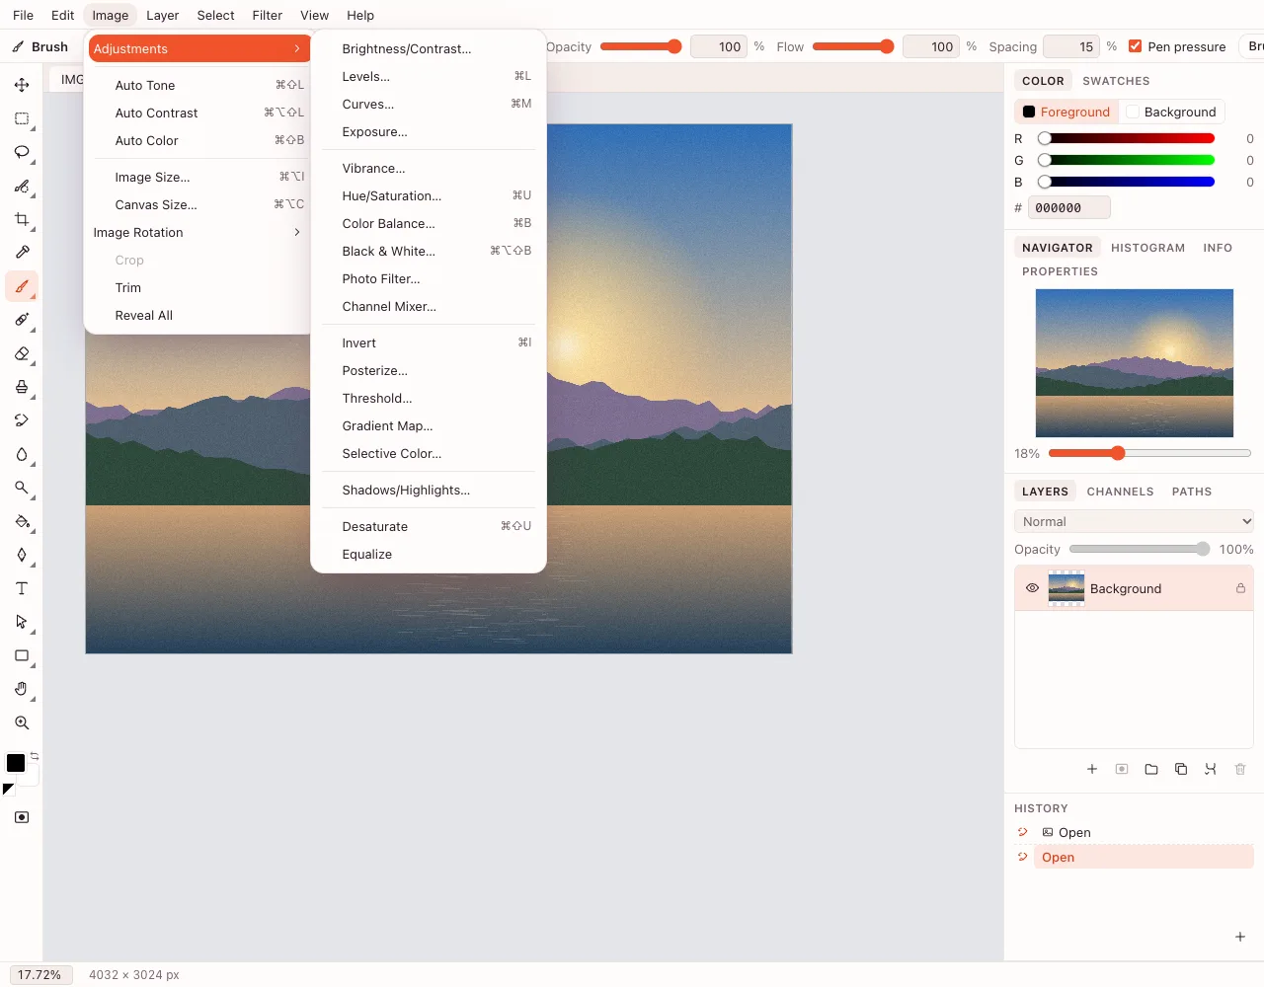Open the Properties tab
Screen dimensions: 1264x987
pyautogui.click(x=1060, y=271)
